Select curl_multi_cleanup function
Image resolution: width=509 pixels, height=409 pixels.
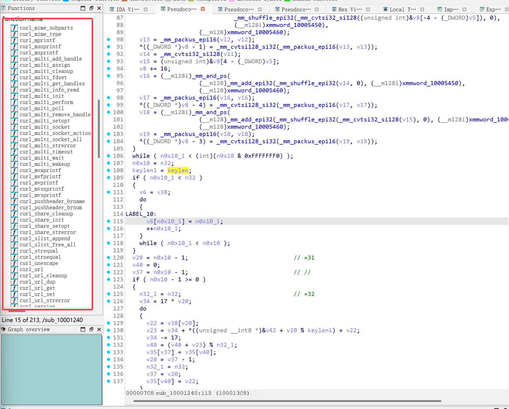[x=46, y=71]
